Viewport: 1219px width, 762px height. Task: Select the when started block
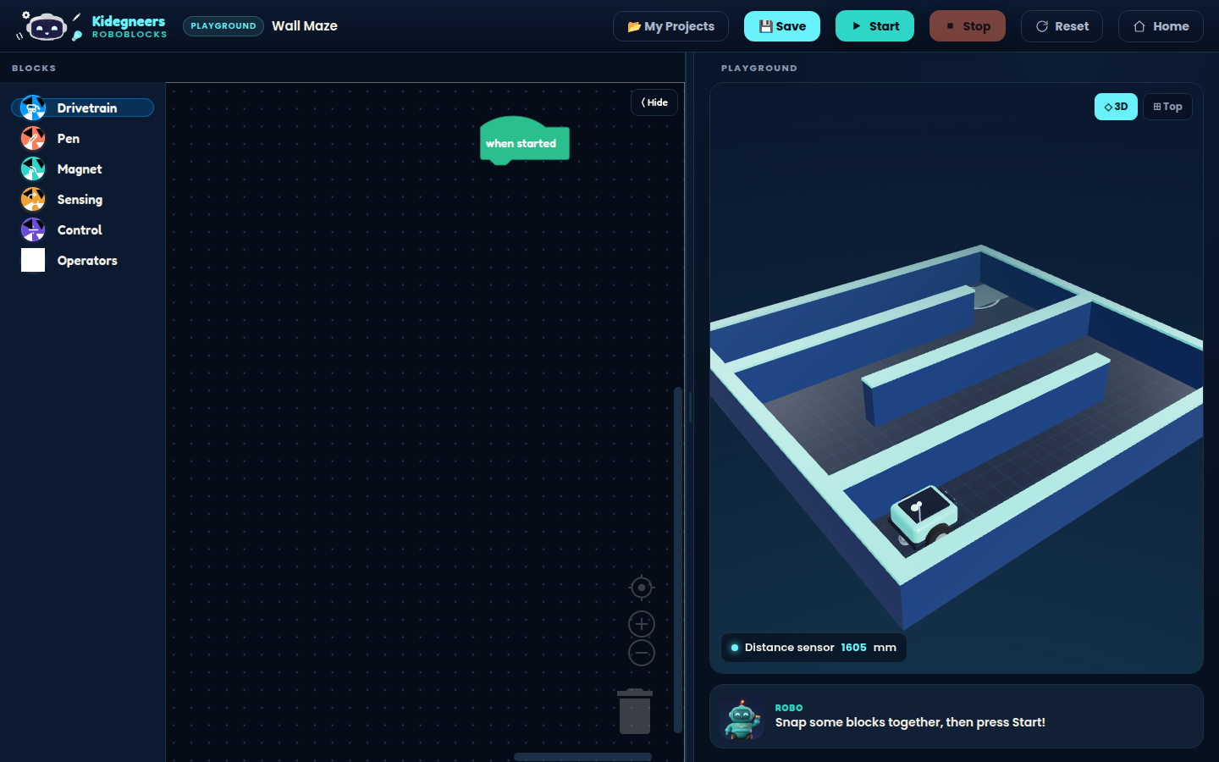point(524,142)
